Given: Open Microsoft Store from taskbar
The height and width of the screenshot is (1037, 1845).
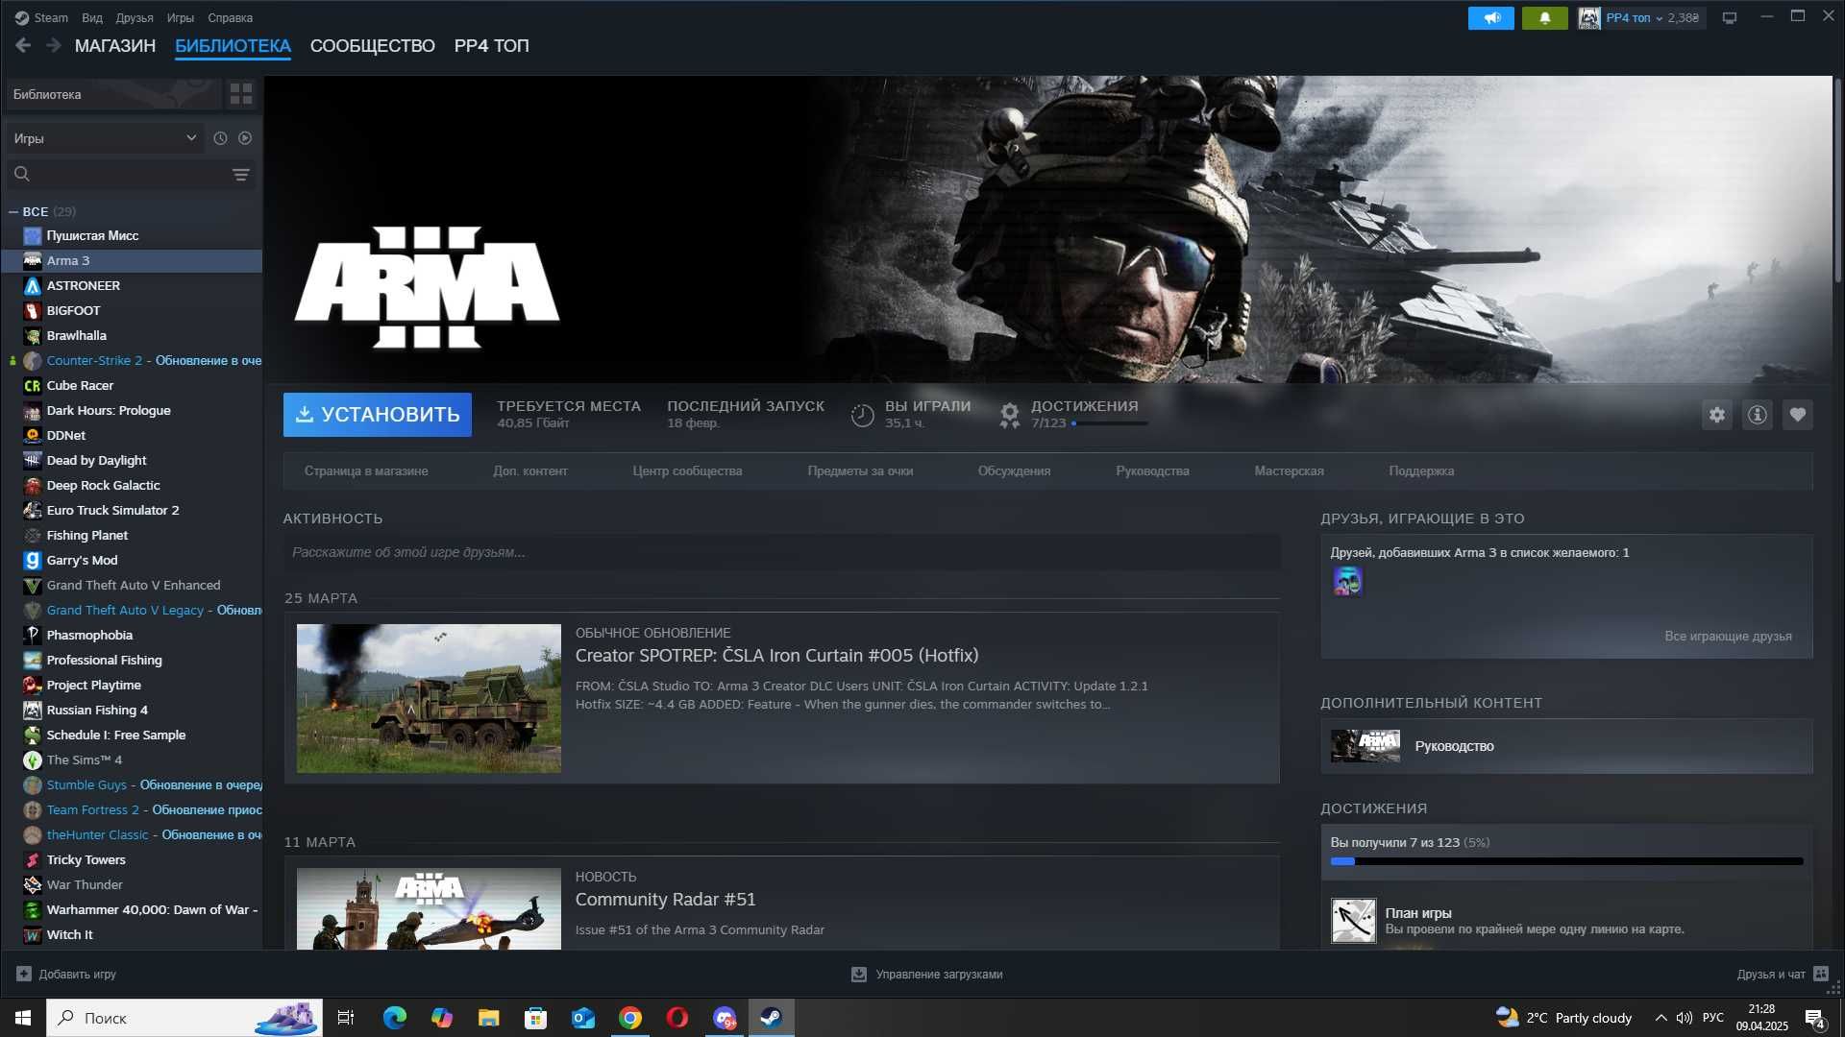Looking at the screenshot, I should [536, 1018].
